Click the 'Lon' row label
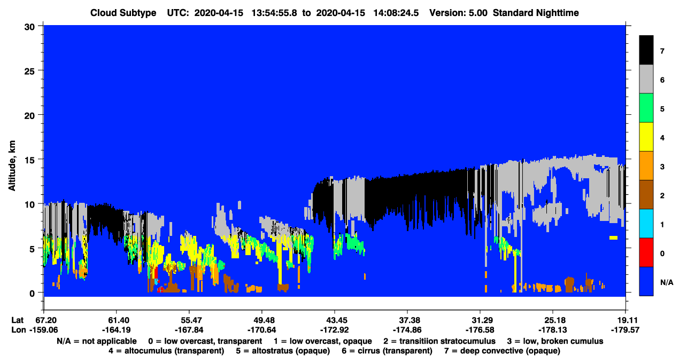 [18, 330]
